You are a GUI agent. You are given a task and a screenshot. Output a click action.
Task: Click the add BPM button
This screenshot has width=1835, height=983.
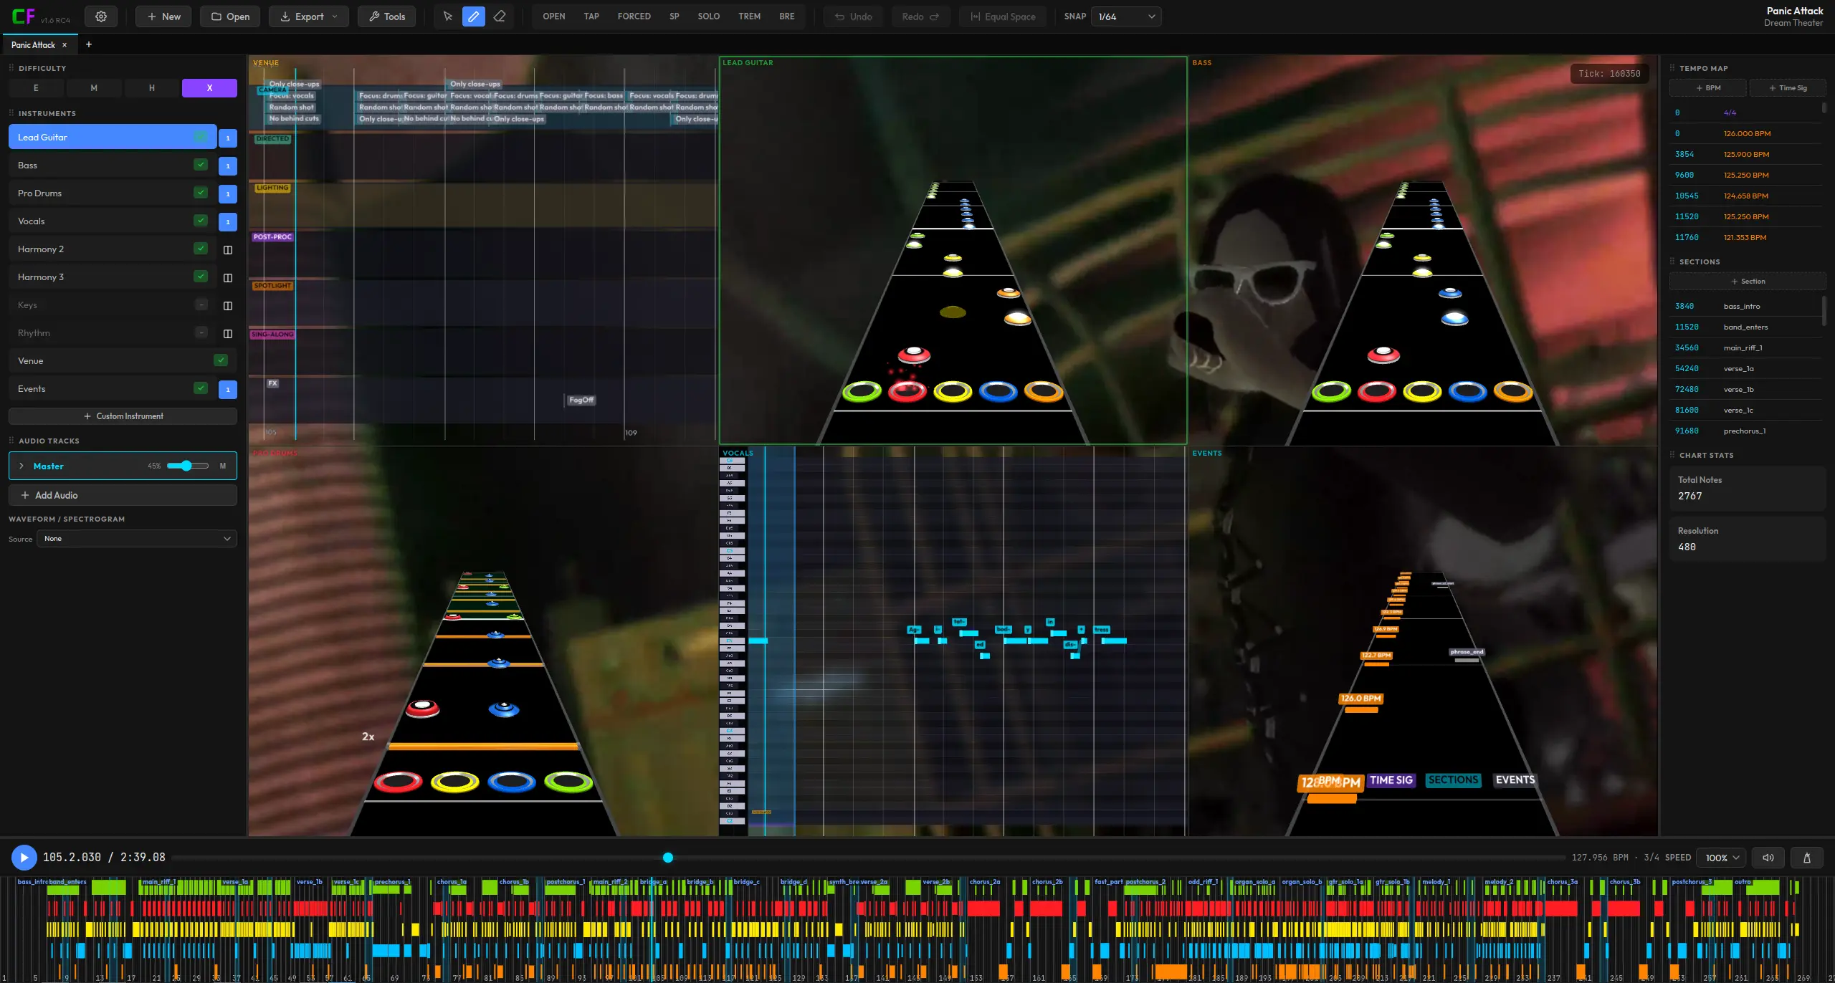[x=1707, y=88]
